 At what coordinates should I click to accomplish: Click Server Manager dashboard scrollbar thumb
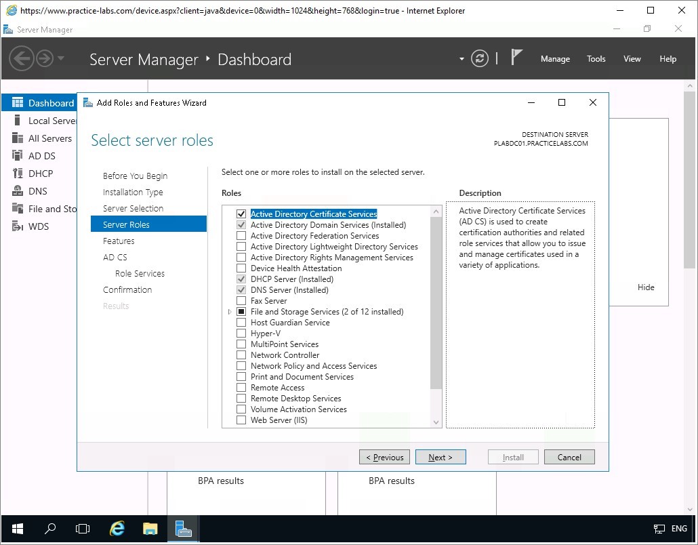(x=690, y=180)
